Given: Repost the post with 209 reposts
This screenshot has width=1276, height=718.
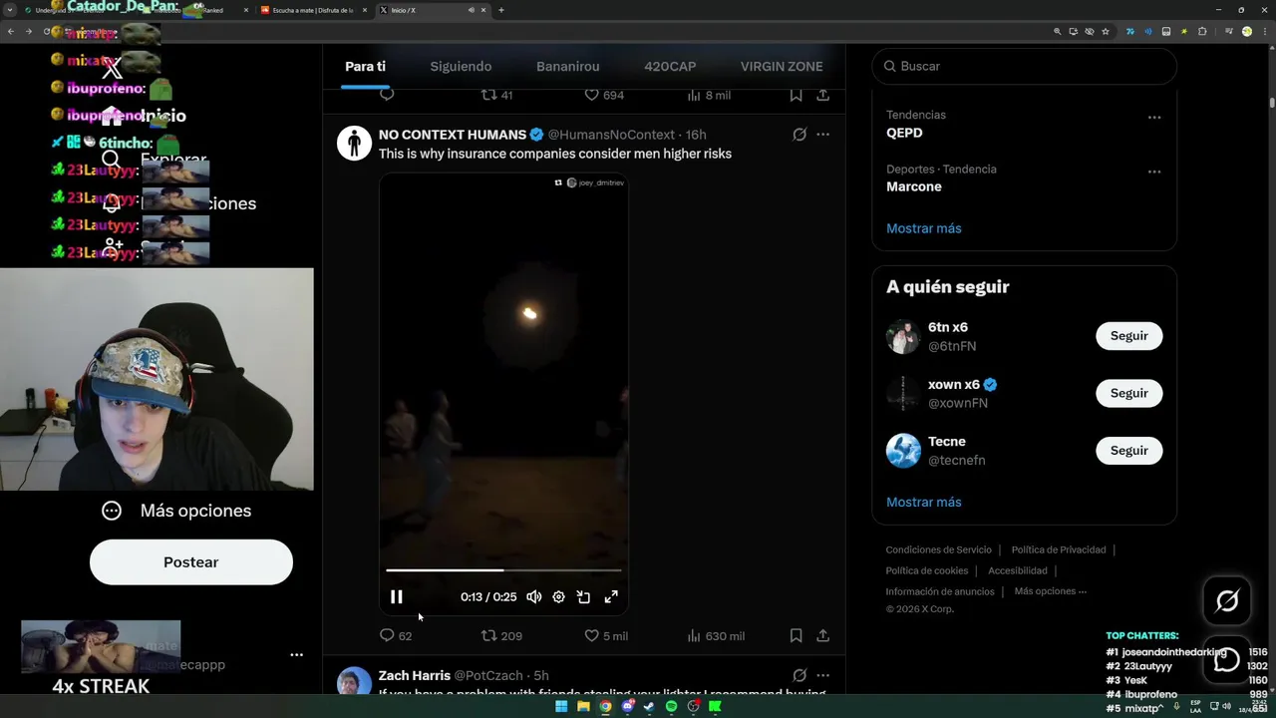Looking at the screenshot, I should (x=501, y=635).
